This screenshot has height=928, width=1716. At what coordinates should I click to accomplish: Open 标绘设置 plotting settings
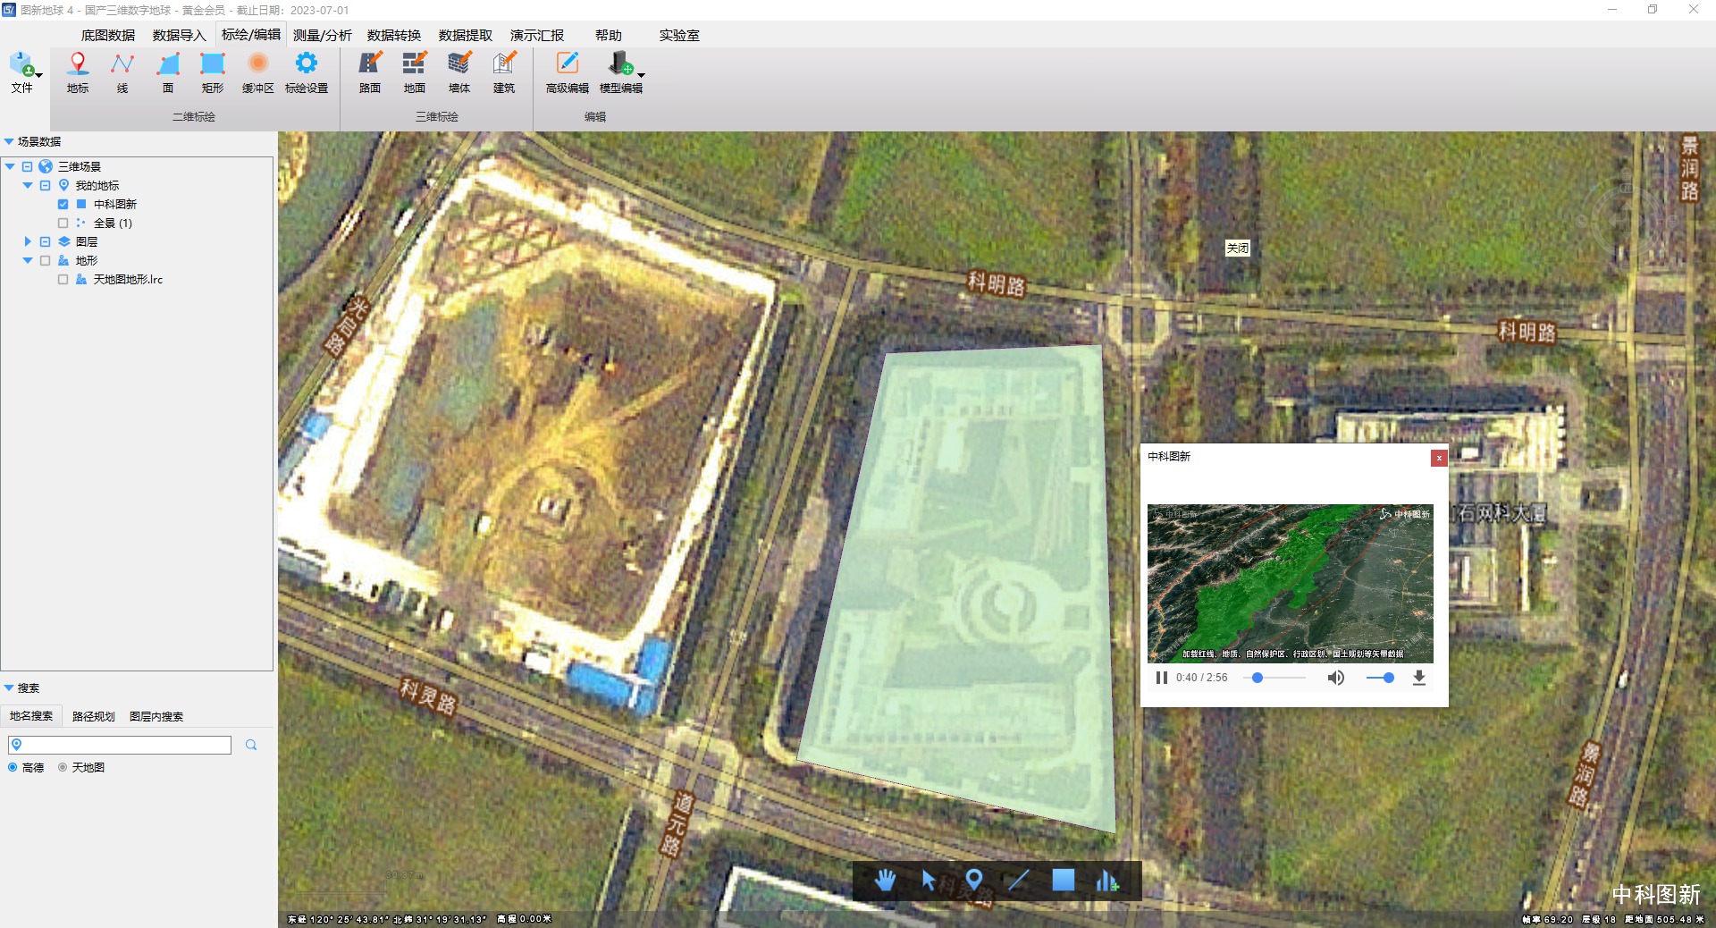[307, 72]
